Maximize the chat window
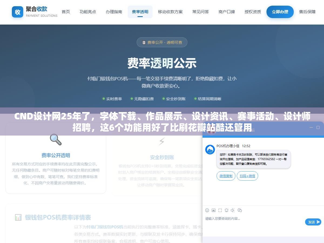 318,127
